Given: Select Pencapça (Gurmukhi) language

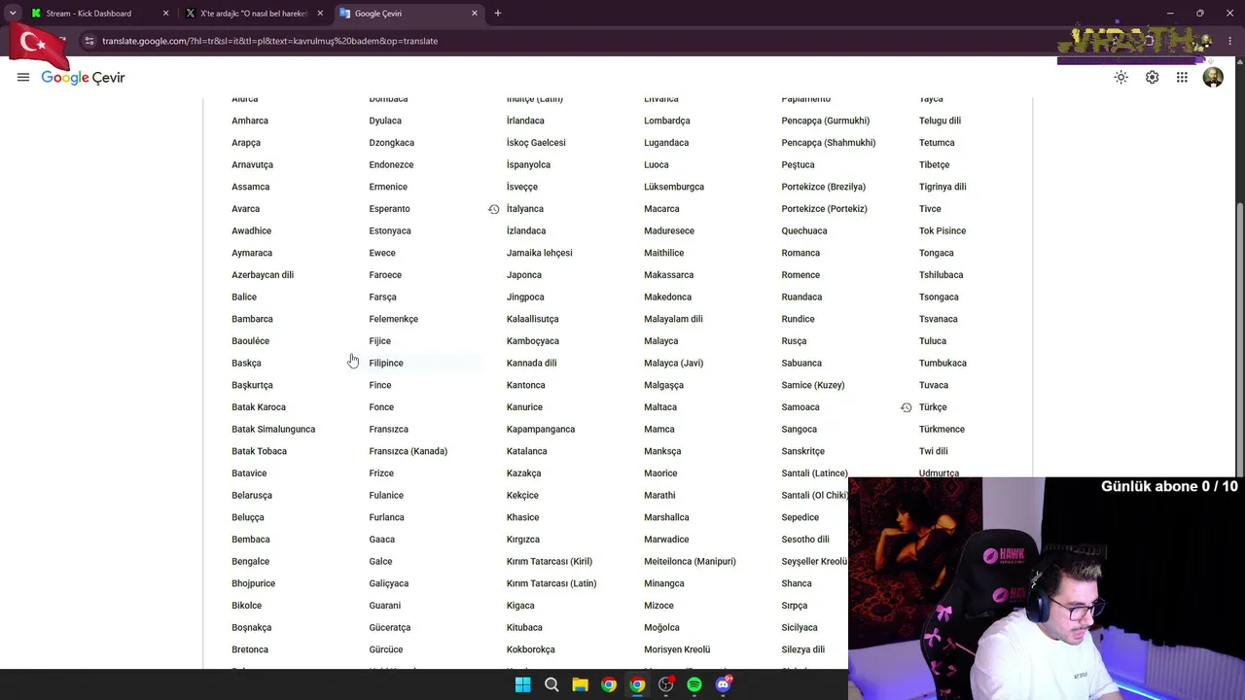Looking at the screenshot, I should point(825,121).
